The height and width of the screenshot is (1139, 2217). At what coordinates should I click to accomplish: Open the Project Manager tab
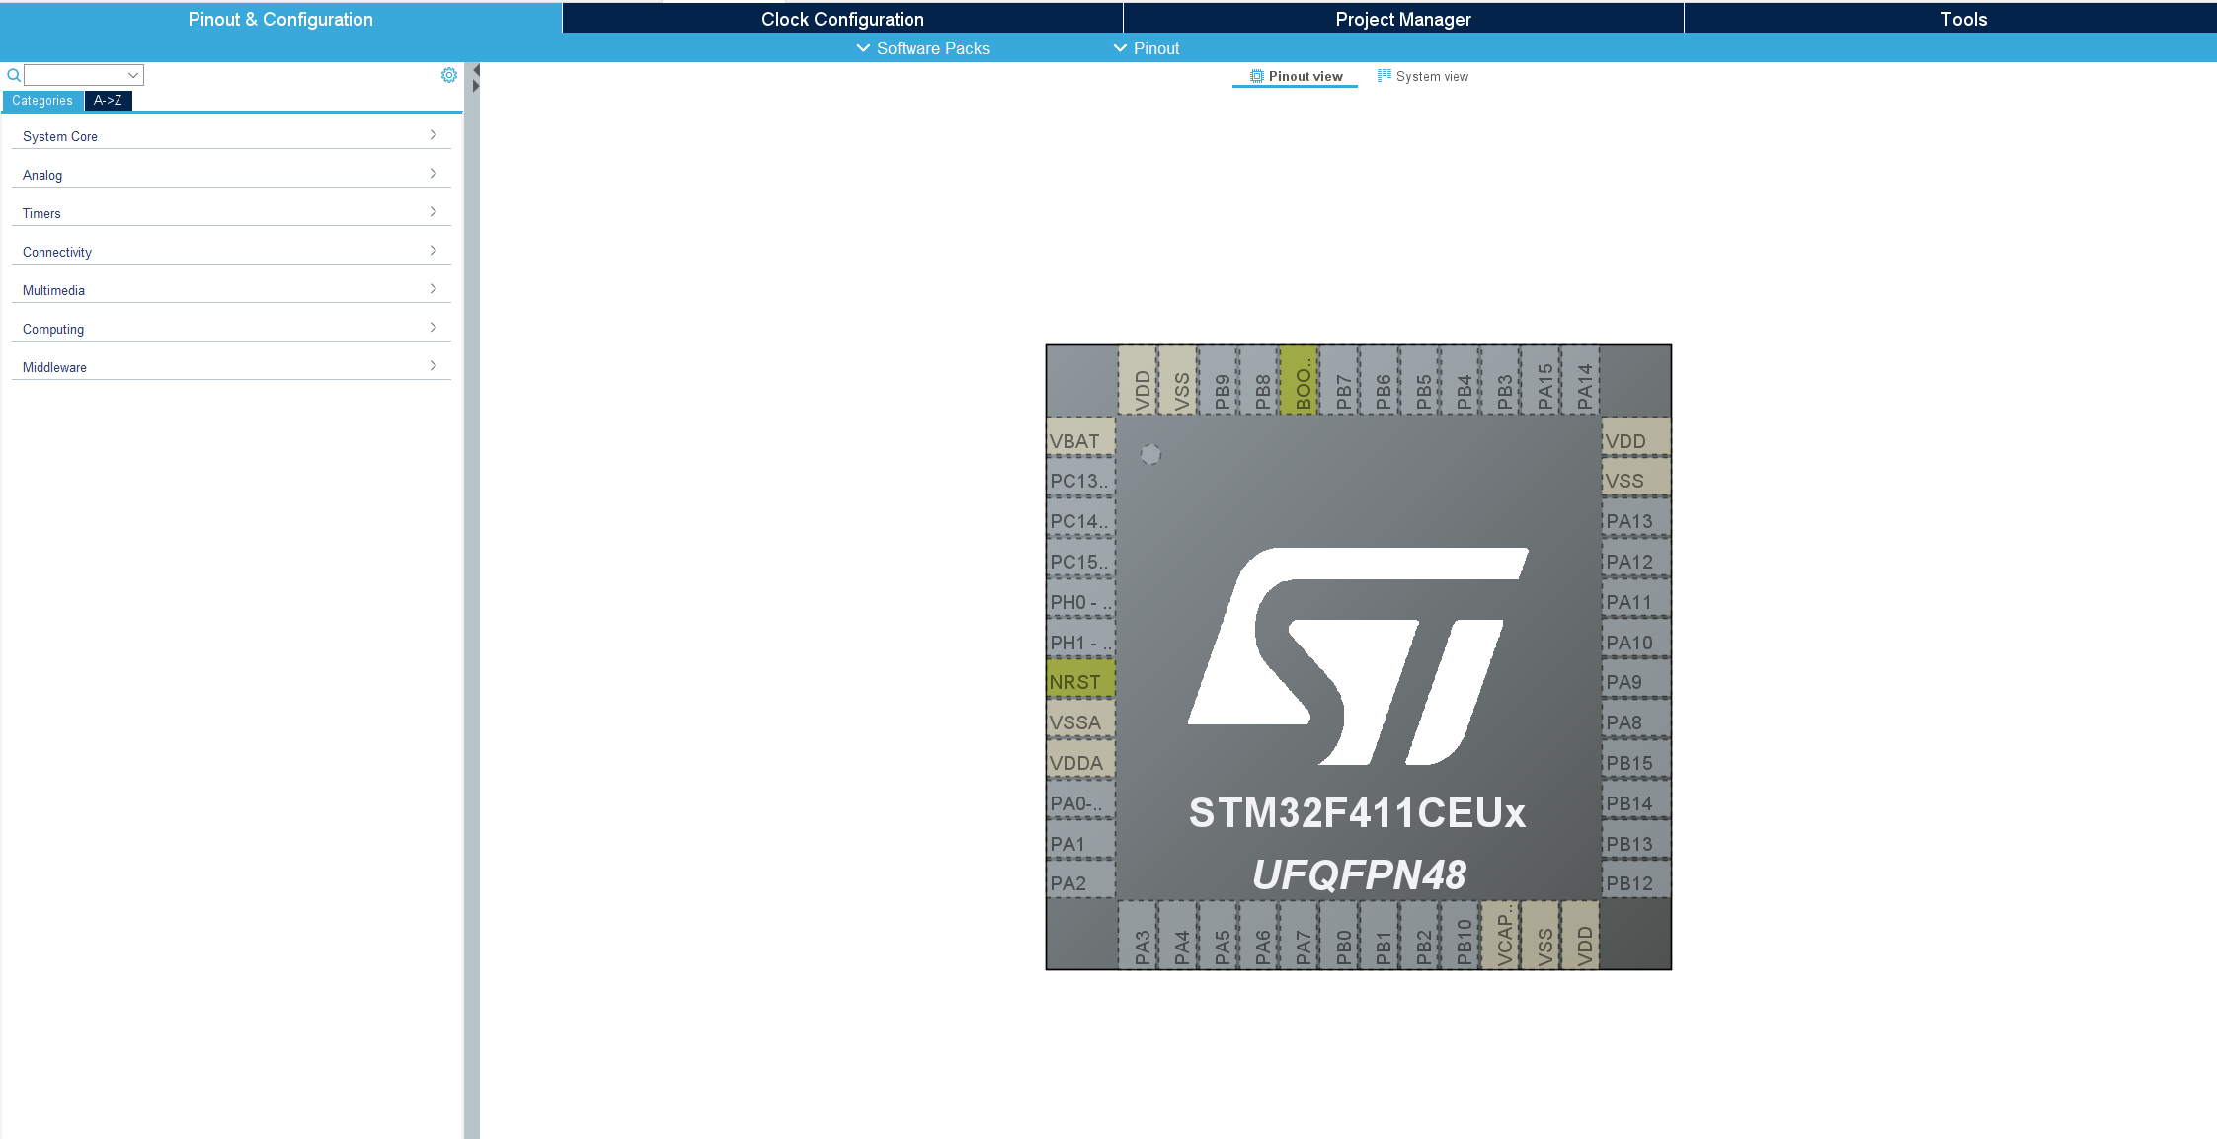point(1403,19)
